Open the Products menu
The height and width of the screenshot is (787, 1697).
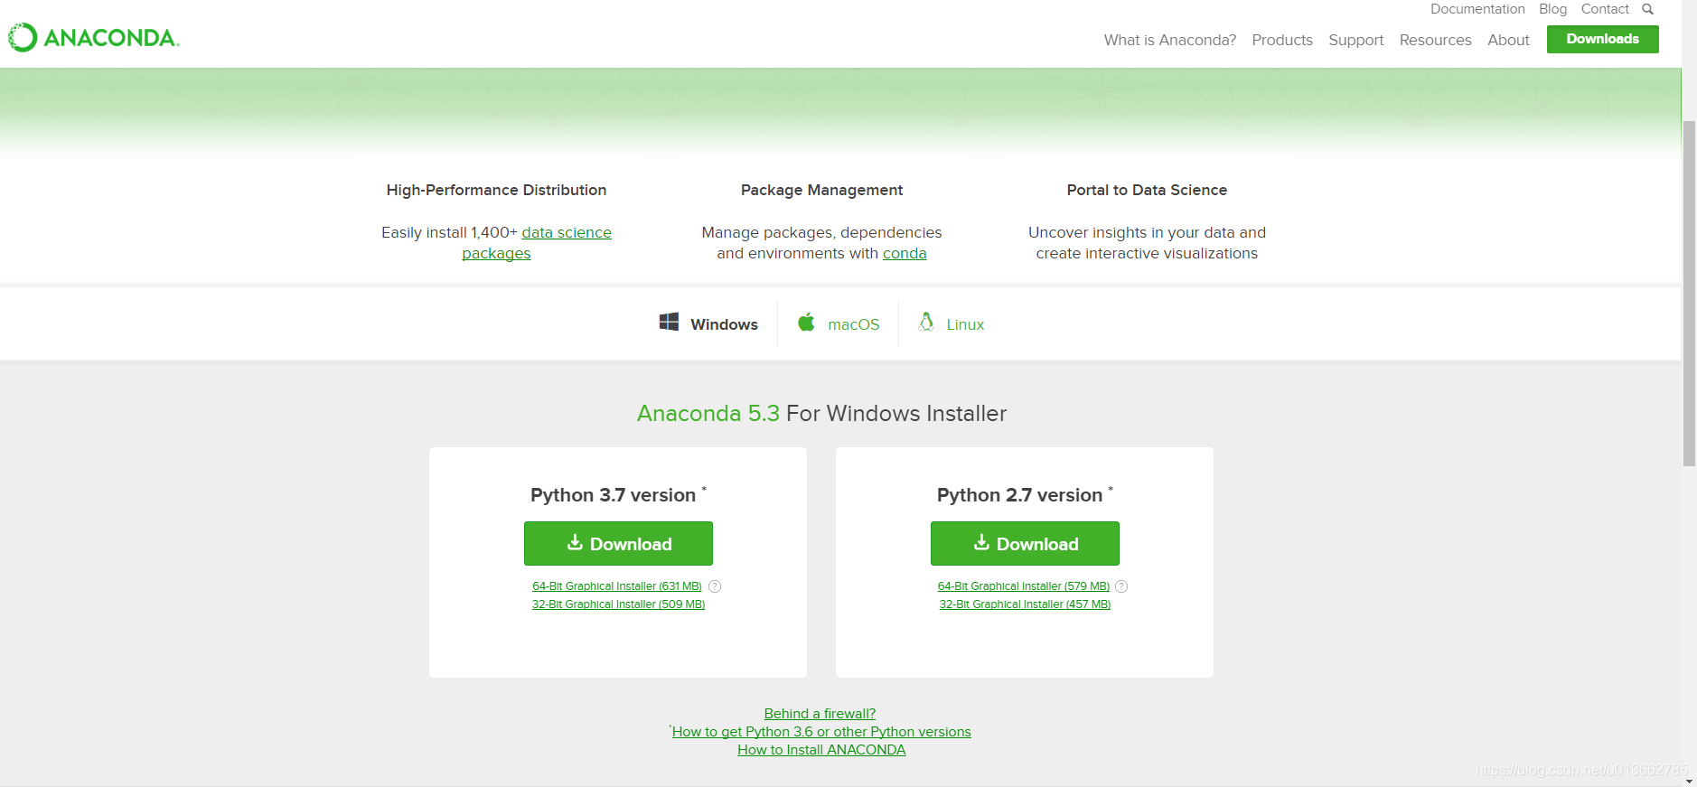[x=1282, y=40]
